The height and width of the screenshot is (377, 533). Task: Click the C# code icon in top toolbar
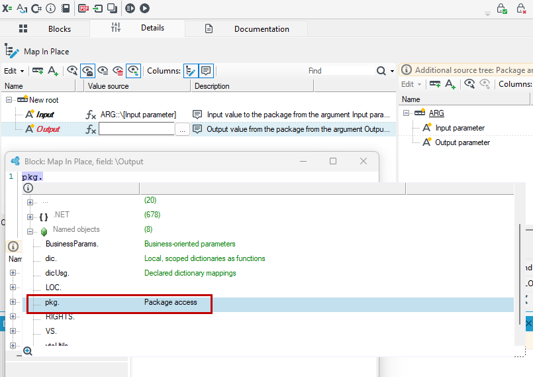(36, 8)
